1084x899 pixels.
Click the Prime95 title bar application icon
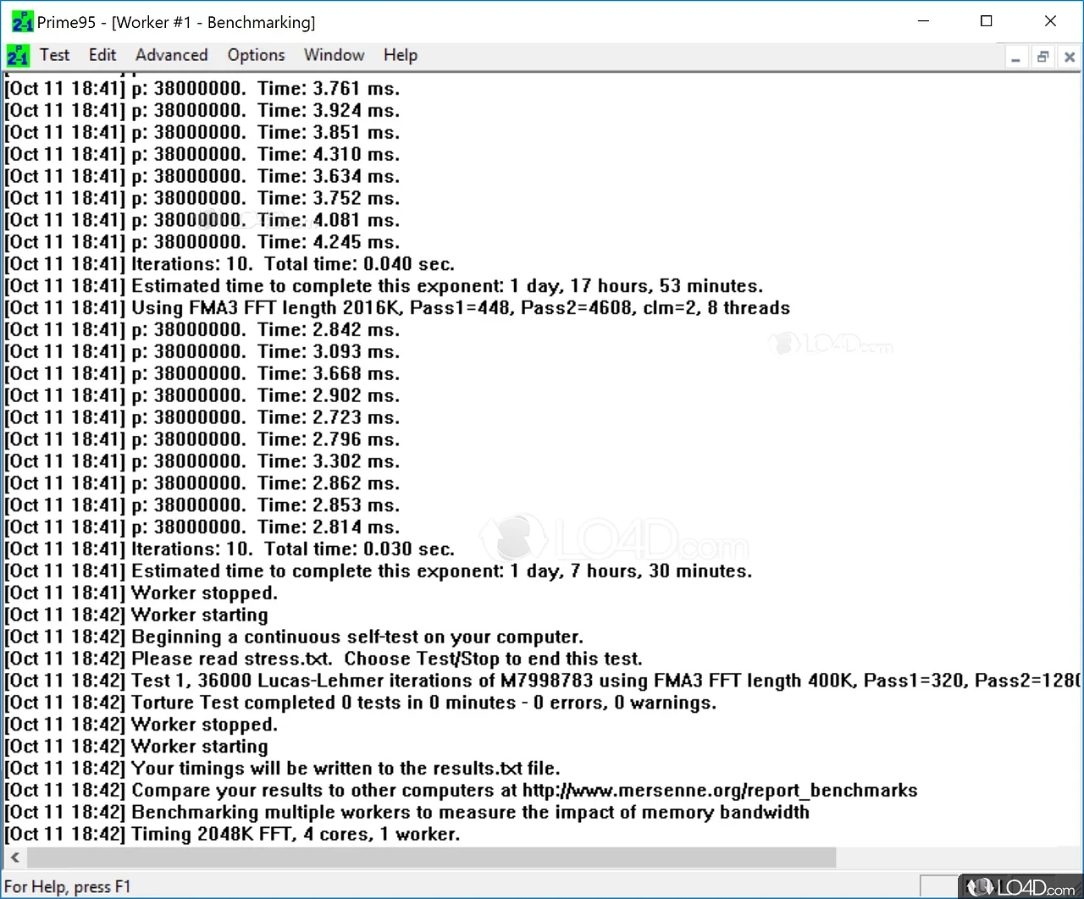(x=21, y=21)
